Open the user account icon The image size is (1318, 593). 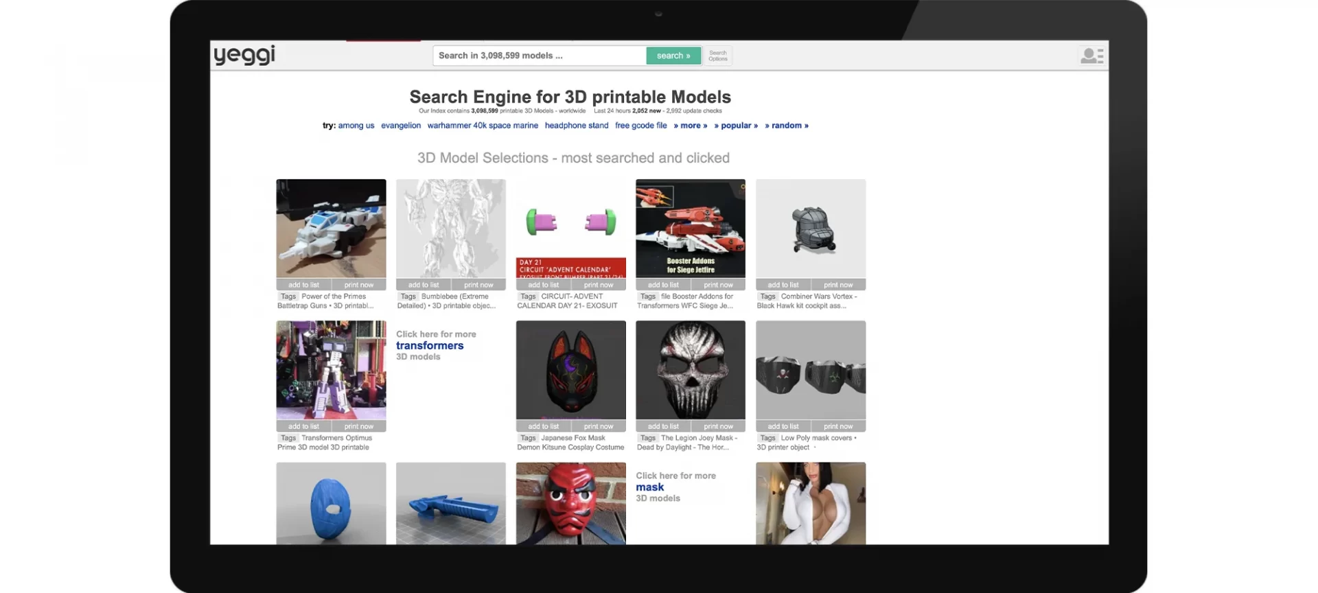tap(1091, 56)
